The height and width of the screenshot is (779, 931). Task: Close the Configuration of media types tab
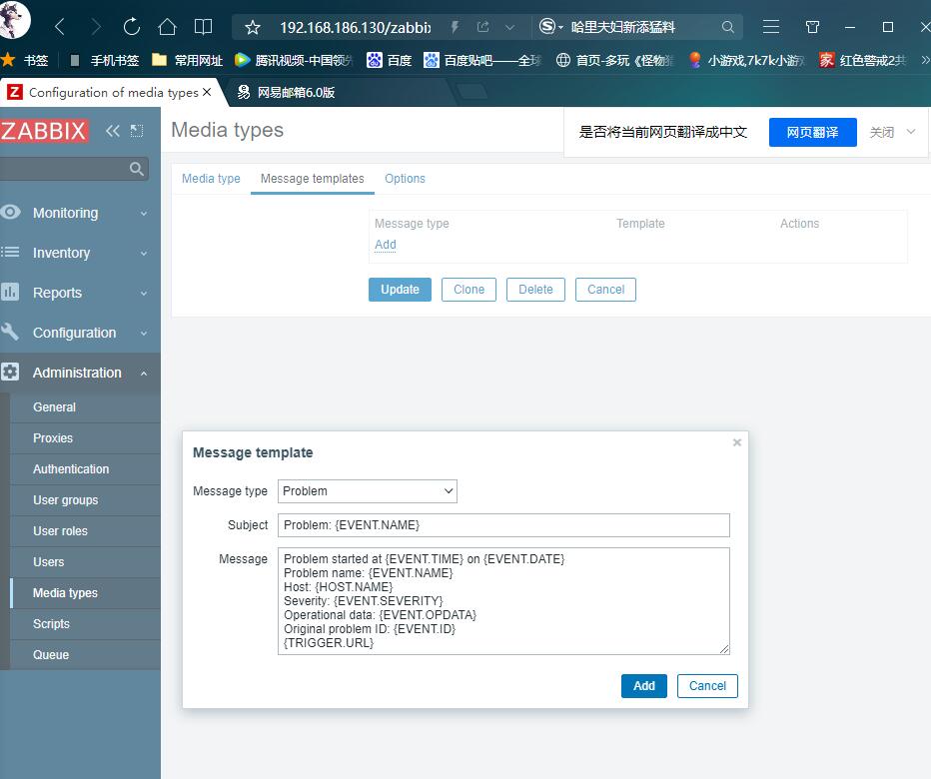pyautogui.click(x=207, y=92)
